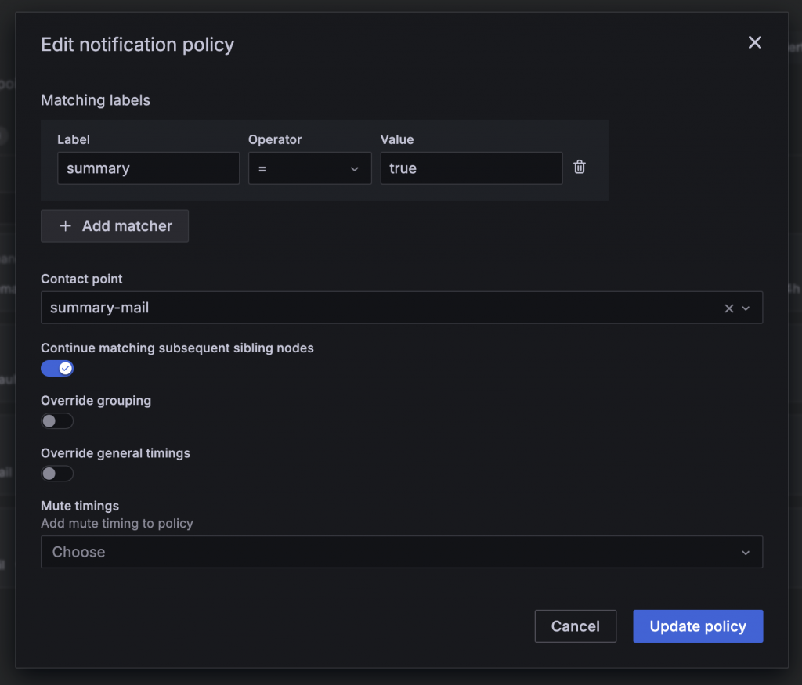Open the Mute timings chevron
The image size is (802, 685).
pos(745,553)
